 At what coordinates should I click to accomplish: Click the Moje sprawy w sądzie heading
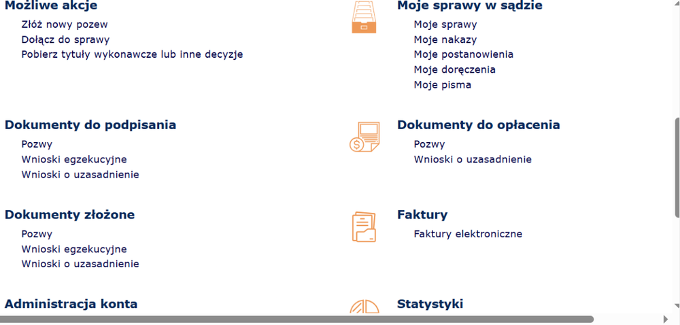(470, 5)
